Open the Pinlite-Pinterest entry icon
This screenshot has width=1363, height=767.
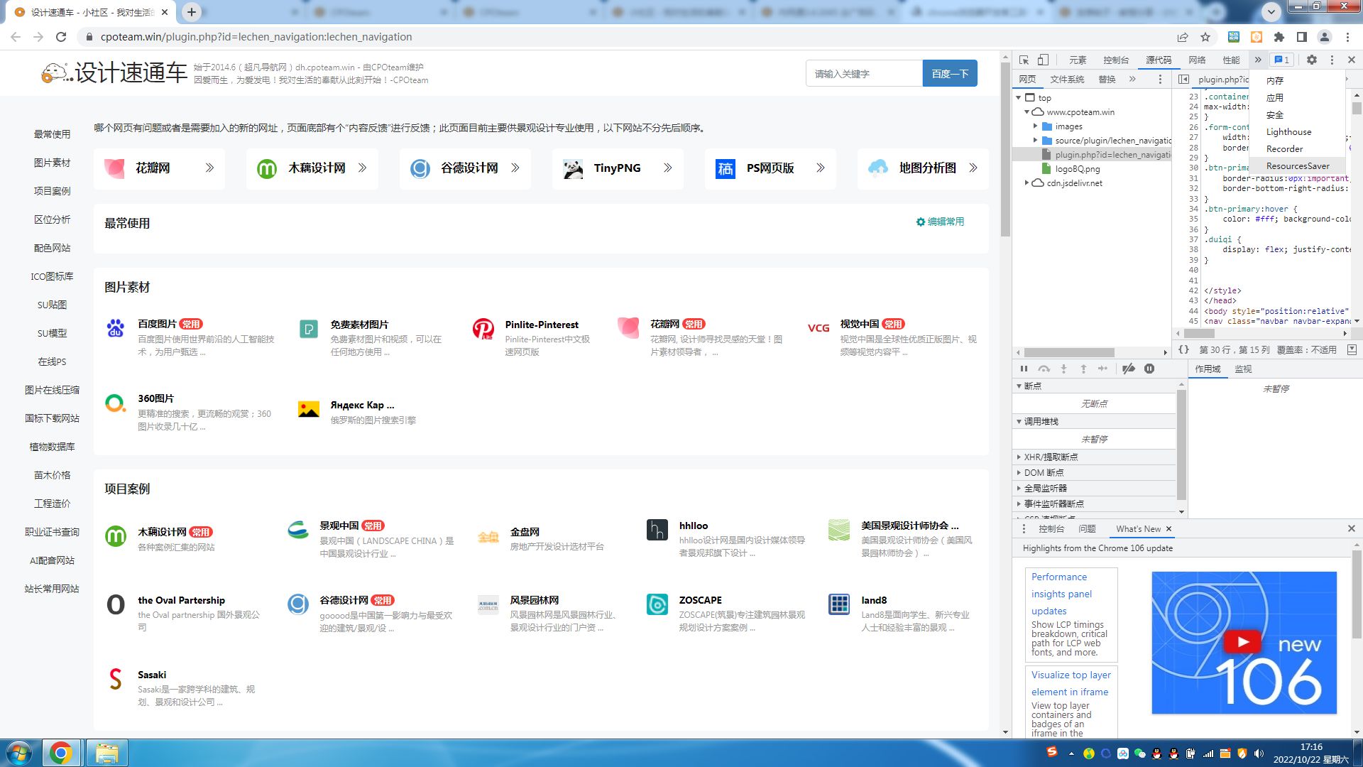(483, 328)
